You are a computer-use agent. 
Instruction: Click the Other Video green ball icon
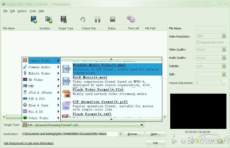click(x=25, y=118)
